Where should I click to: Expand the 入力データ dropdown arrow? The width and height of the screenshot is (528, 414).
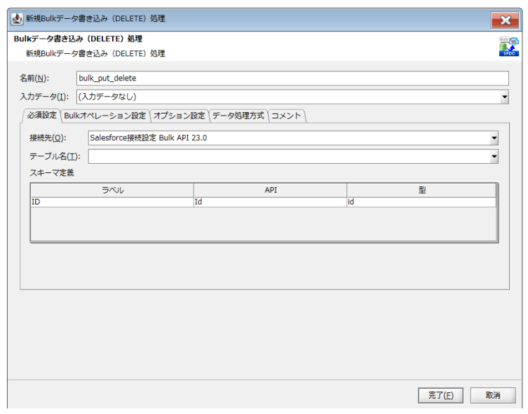pyautogui.click(x=504, y=97)
